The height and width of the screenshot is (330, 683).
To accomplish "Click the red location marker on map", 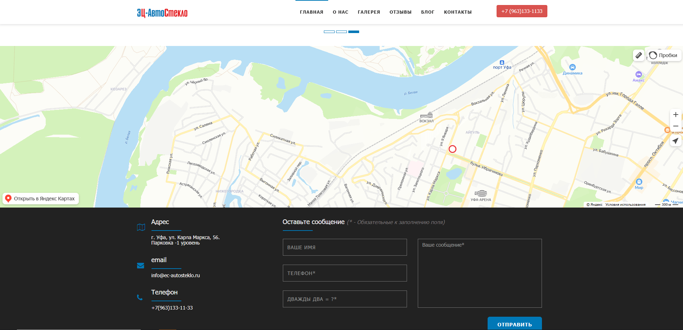I will 453,149.
